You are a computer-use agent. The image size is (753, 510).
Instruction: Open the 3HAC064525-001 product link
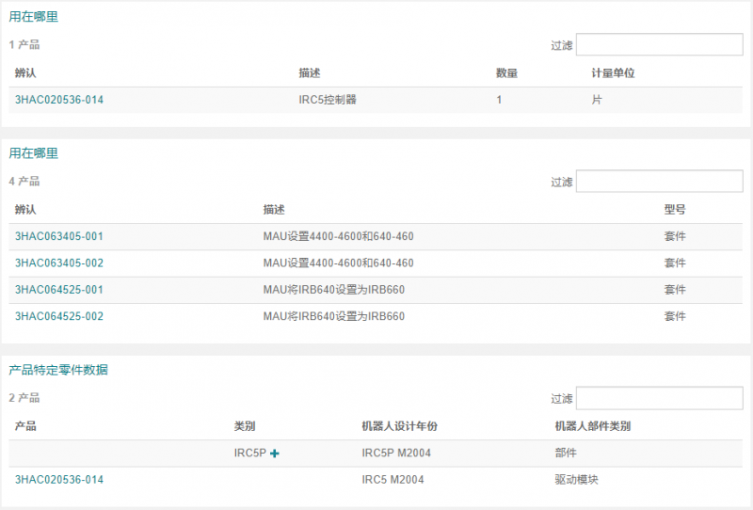[59, 290]
